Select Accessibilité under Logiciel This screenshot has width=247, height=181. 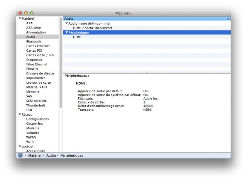coord(36,151)
